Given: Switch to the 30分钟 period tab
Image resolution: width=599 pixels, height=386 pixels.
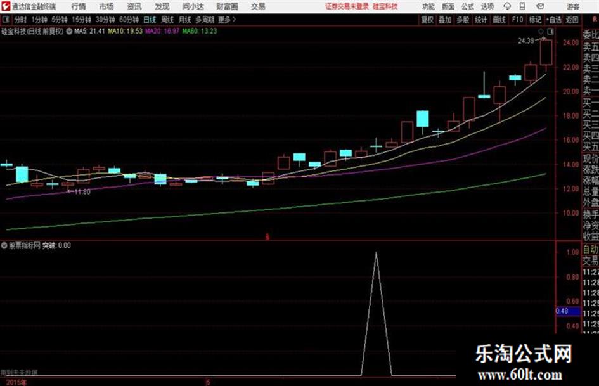Looking at the screenshot, I should tap(105, 20).
